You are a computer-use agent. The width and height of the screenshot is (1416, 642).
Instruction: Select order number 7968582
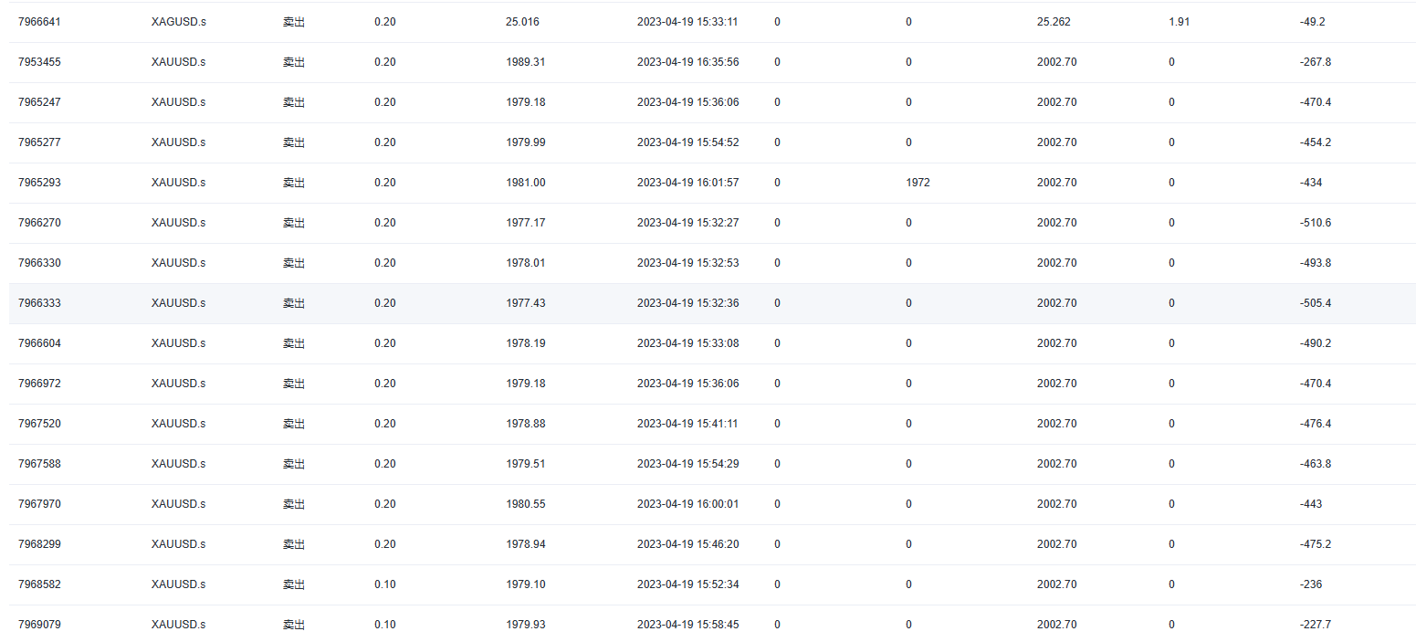click(x=39, y=584)
